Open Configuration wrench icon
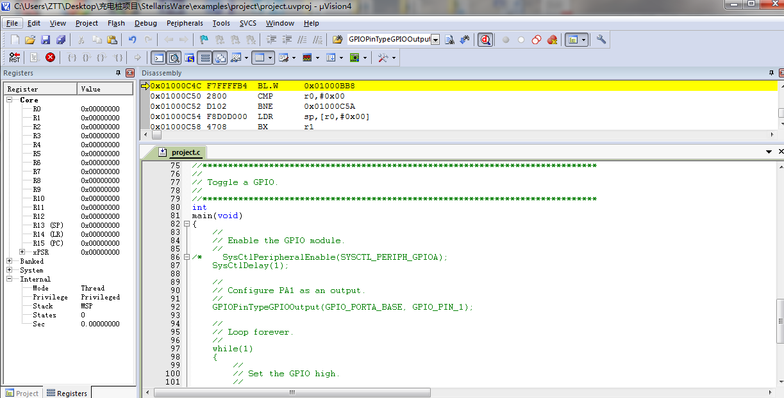This screenshot has width=784, height=398. (601, 40)
